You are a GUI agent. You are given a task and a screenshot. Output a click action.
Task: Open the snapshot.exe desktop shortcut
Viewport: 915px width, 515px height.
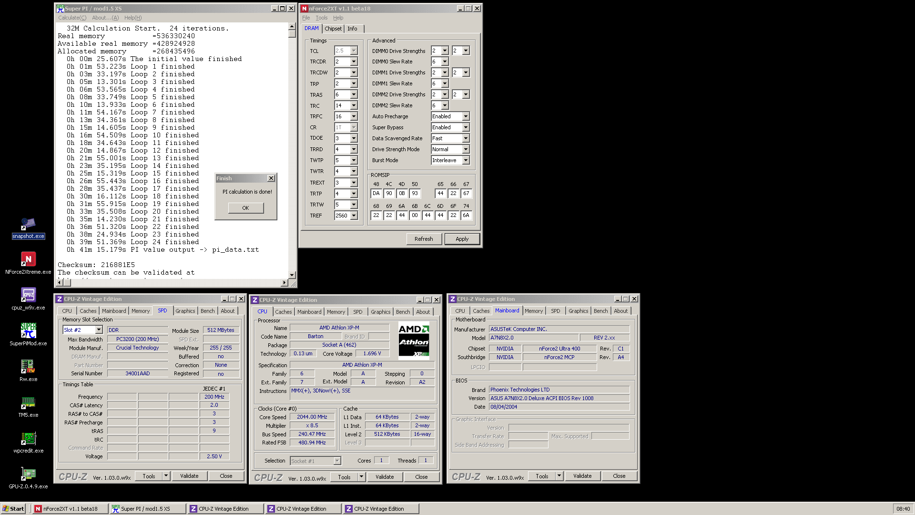[x=28, y=228]
